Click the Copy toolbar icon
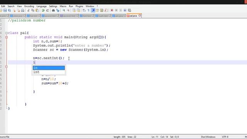Screen dimensions: 247x139 pyautogui.click(x=33, y=10)
